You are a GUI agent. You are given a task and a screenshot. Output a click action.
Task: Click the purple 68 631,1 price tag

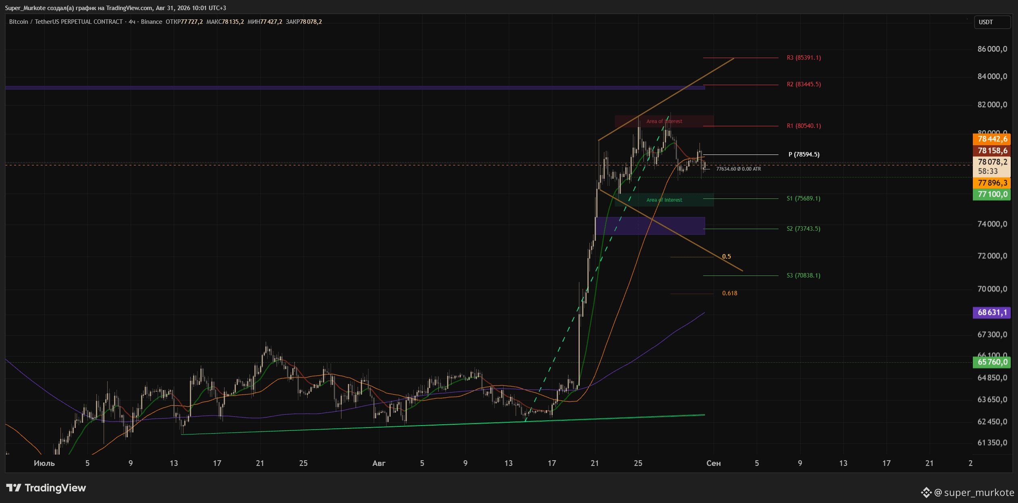pyautogui.click(x=992, y=313)
